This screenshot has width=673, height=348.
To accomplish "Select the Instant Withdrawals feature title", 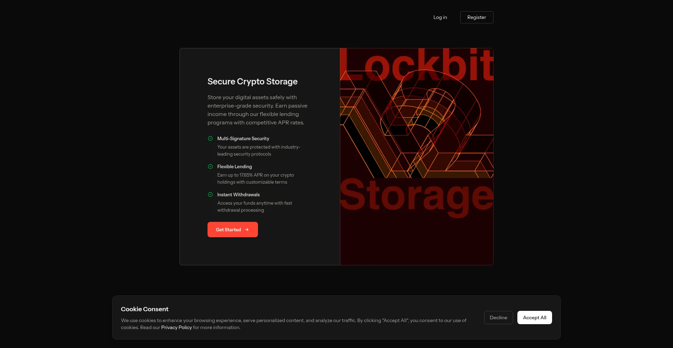I will pyautogui.click(x=238, y=195).
